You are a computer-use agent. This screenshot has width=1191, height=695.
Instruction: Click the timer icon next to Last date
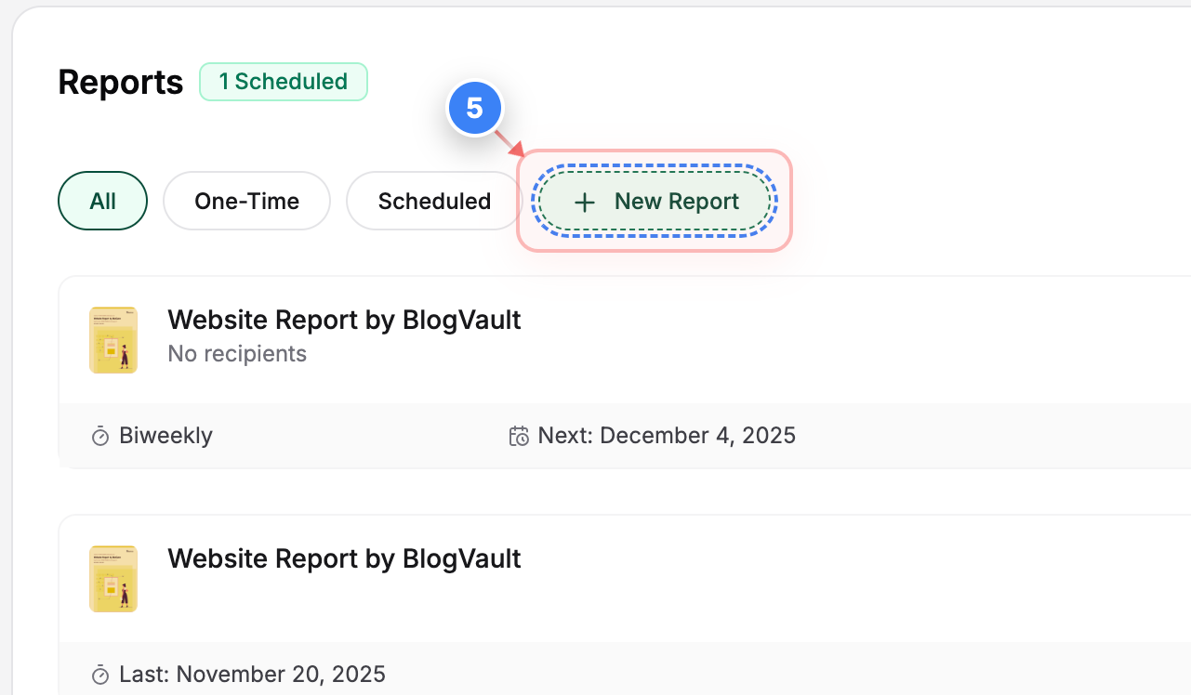[99, 674]
